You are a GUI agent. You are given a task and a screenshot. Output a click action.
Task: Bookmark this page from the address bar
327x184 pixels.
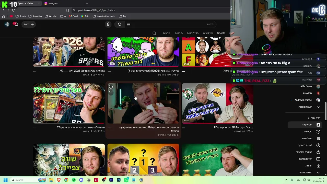pyautogui.click(x=67, y=10)
